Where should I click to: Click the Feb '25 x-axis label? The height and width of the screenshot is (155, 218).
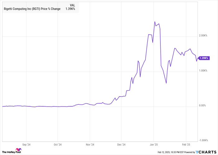pos(186,145)
